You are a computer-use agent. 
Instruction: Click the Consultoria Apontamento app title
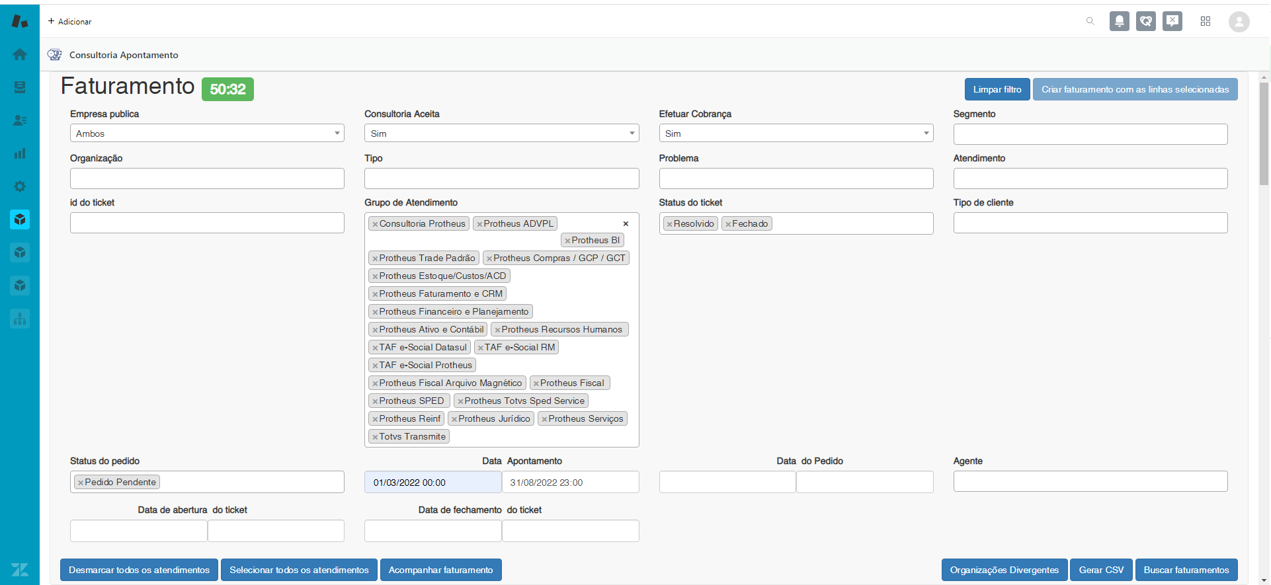pos(124,55)
